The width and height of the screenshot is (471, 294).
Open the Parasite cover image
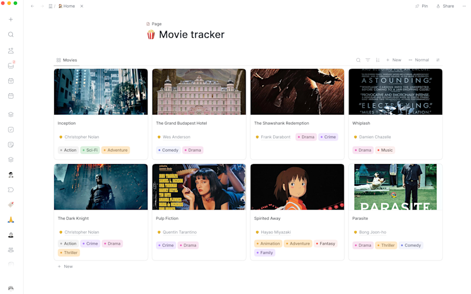[396, 187]
